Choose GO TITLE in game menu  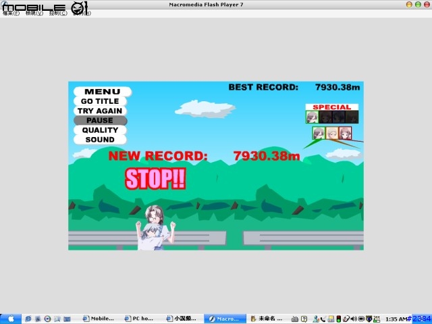(x=100, y=101)
